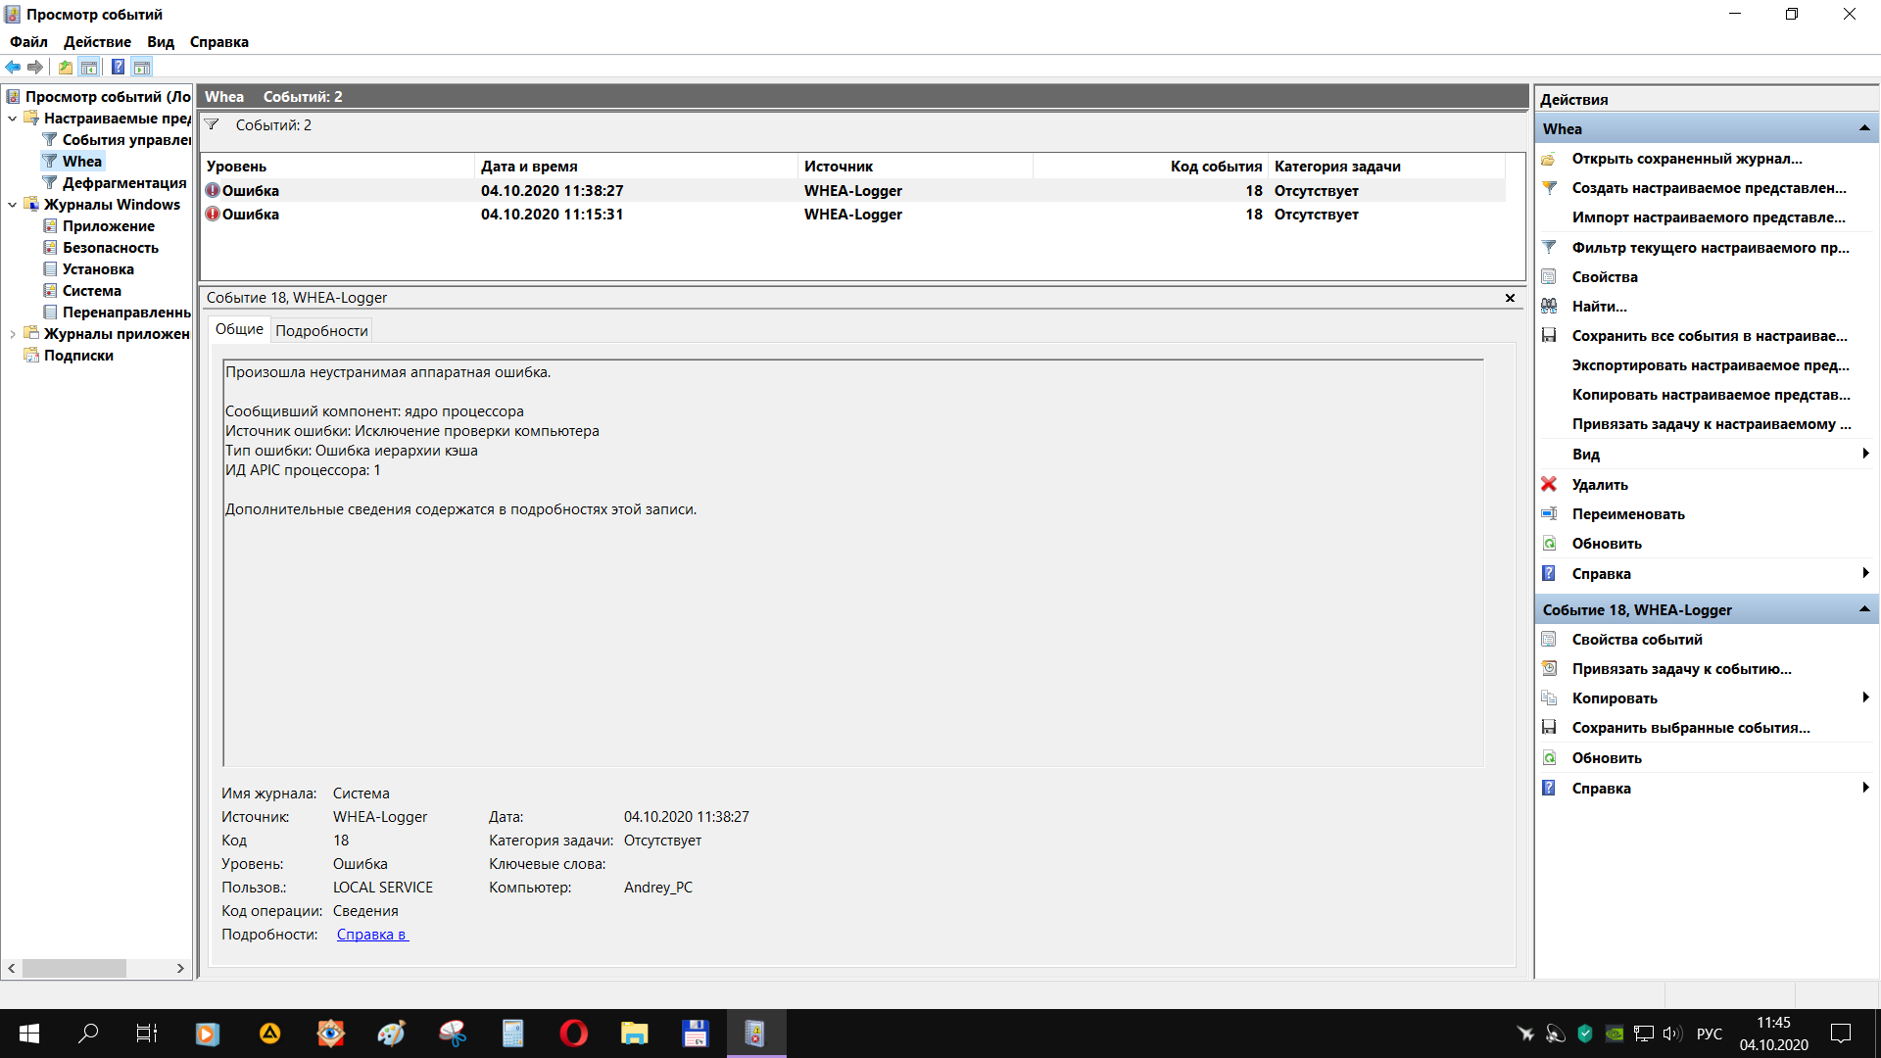Viewport: 1881px width, 1058px height.
Task: Collapse the Whea actions section
Action: pos(1864,129)
